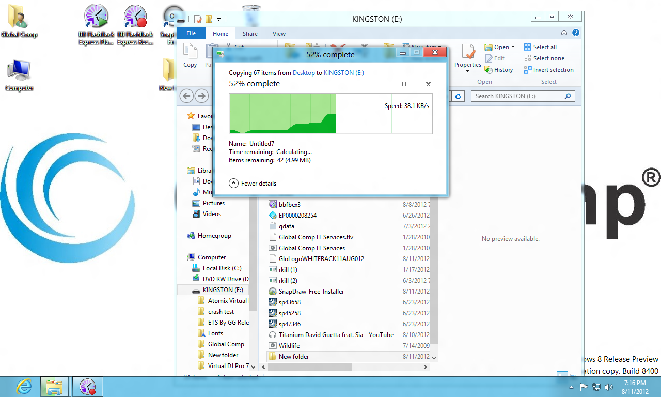The height and width of the screenshot is (397, 661).
Task: Click the Properties quick access toolbar icon
Action: tap(198, 19)
